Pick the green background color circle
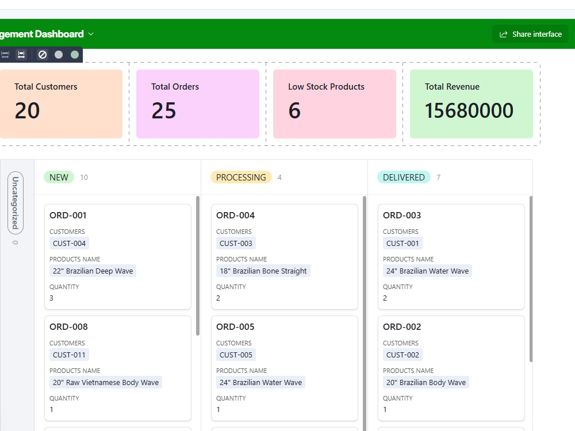 (75, 55)
